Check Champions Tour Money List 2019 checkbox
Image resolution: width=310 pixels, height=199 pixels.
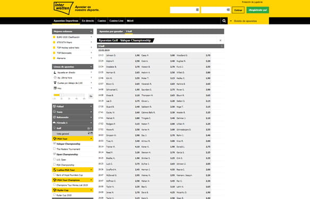[x=54, y=185]
